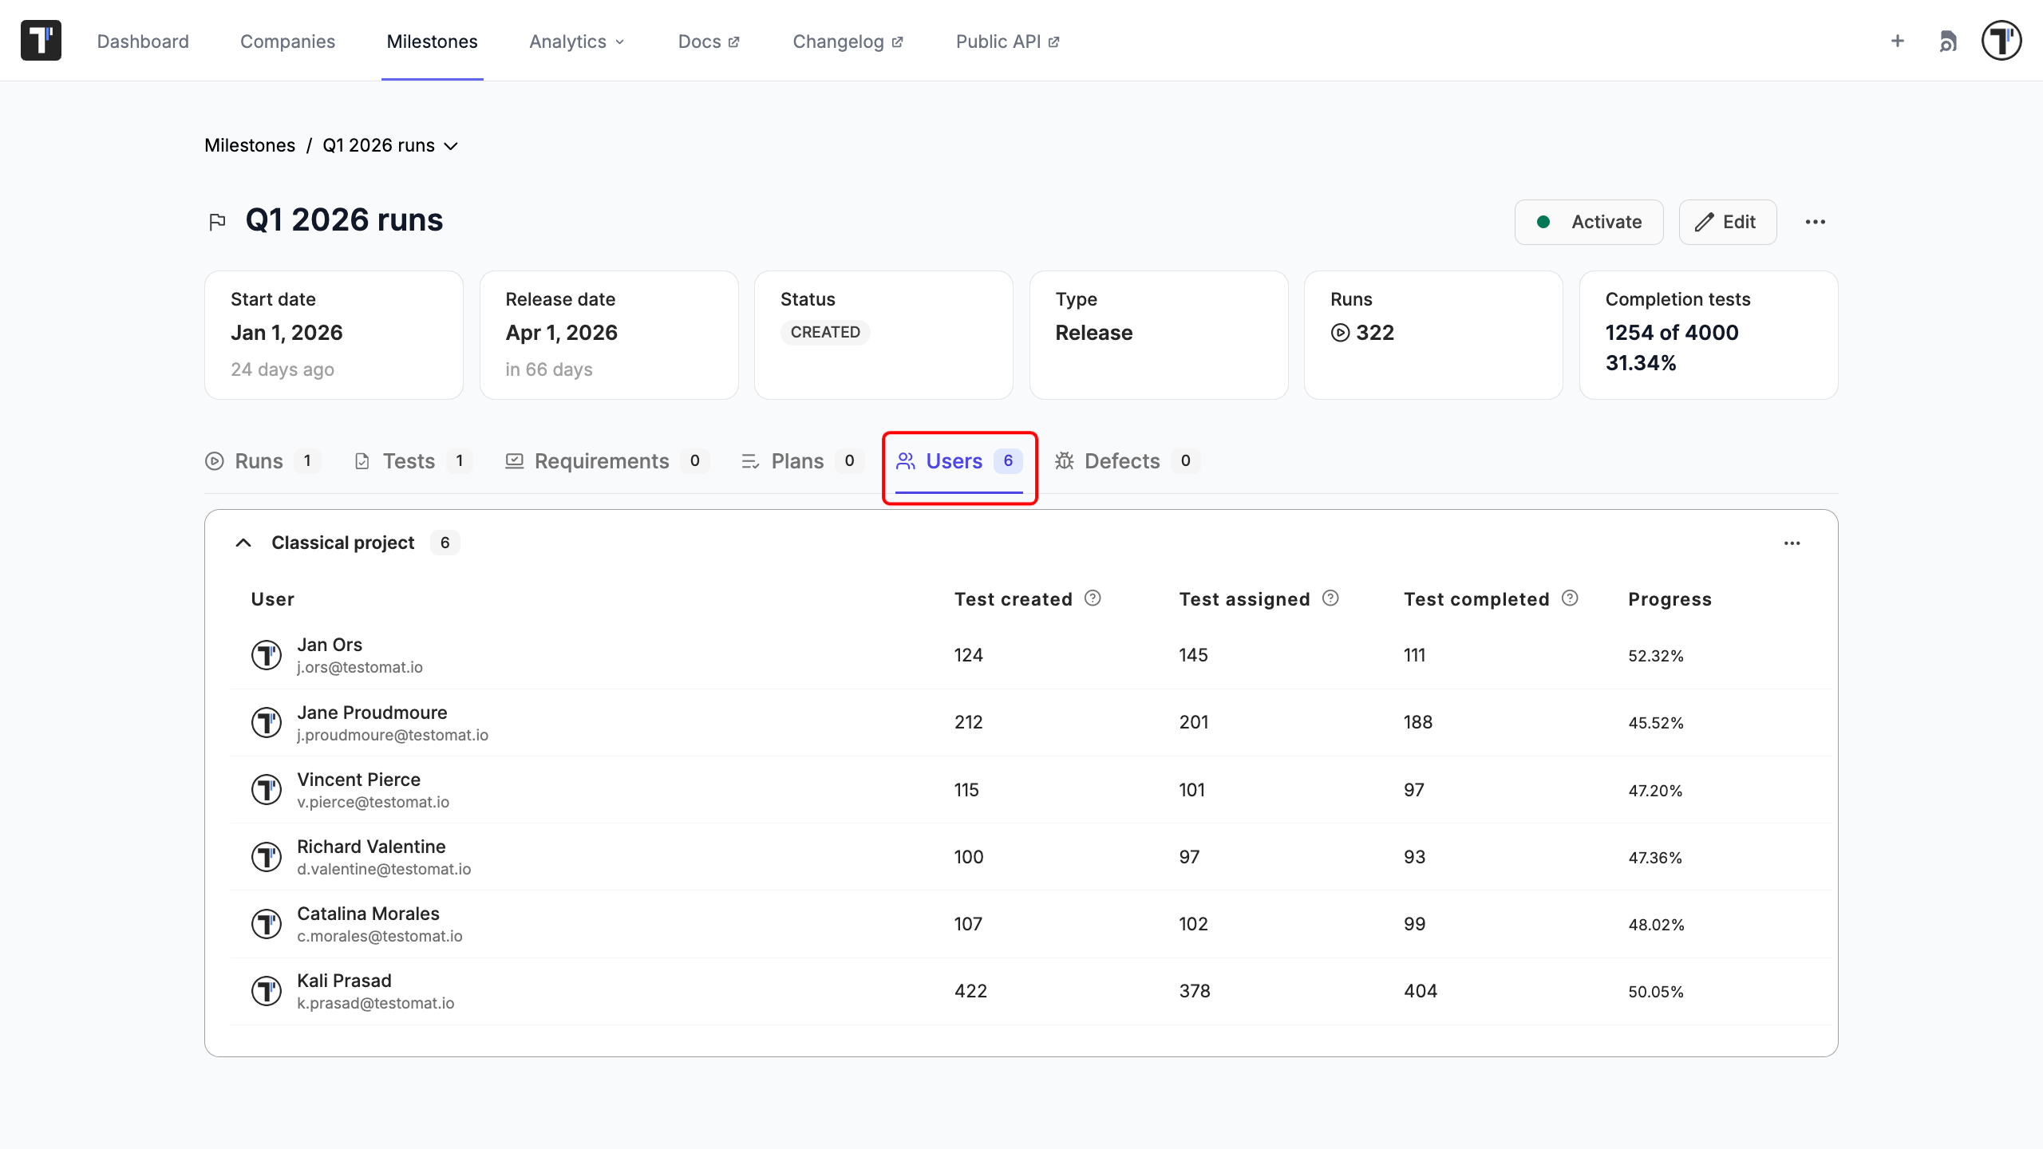Click Richard Valentine avatar icon
Screen dimensions: 2043x1149
point(267,857)
